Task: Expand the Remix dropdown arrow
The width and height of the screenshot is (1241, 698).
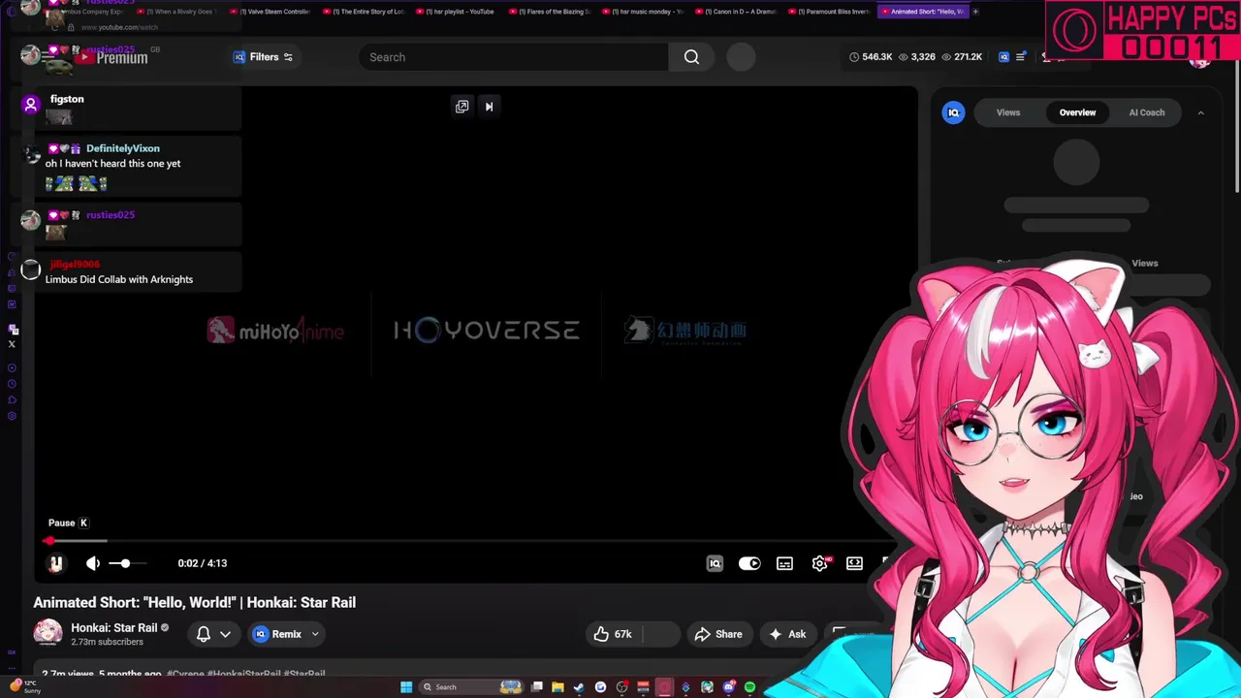Action: coord(315,634)
